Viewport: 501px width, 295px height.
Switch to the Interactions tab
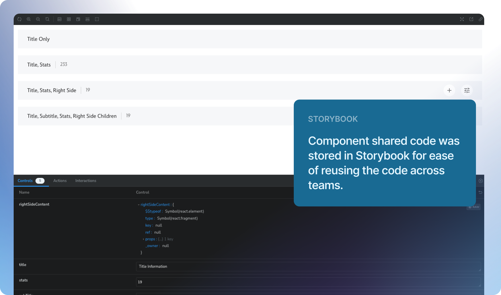coord(86,181)
